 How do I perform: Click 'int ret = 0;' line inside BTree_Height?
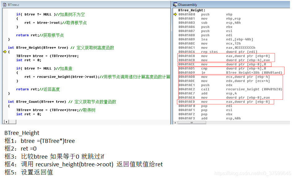pos(29,60)
